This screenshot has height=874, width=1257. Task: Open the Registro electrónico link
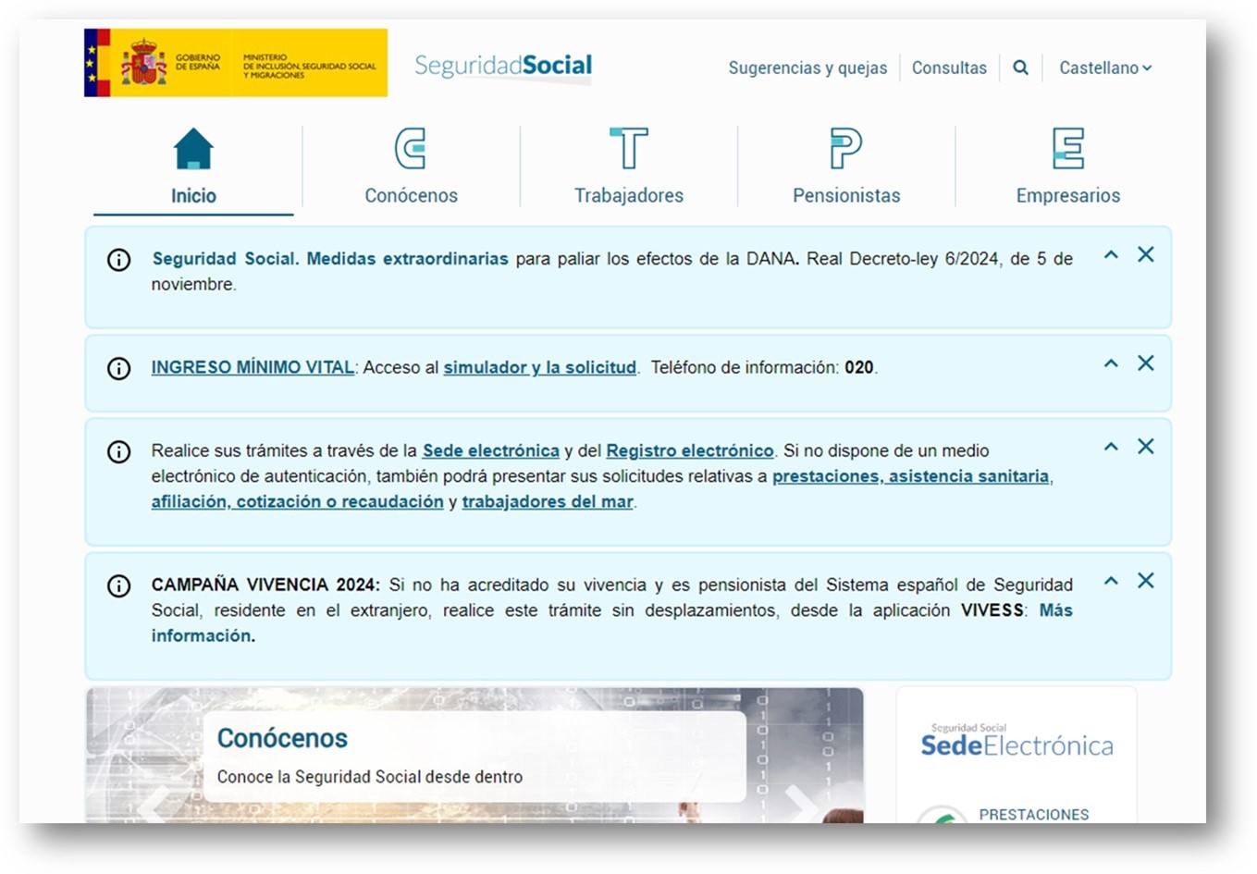pos(689,450)
